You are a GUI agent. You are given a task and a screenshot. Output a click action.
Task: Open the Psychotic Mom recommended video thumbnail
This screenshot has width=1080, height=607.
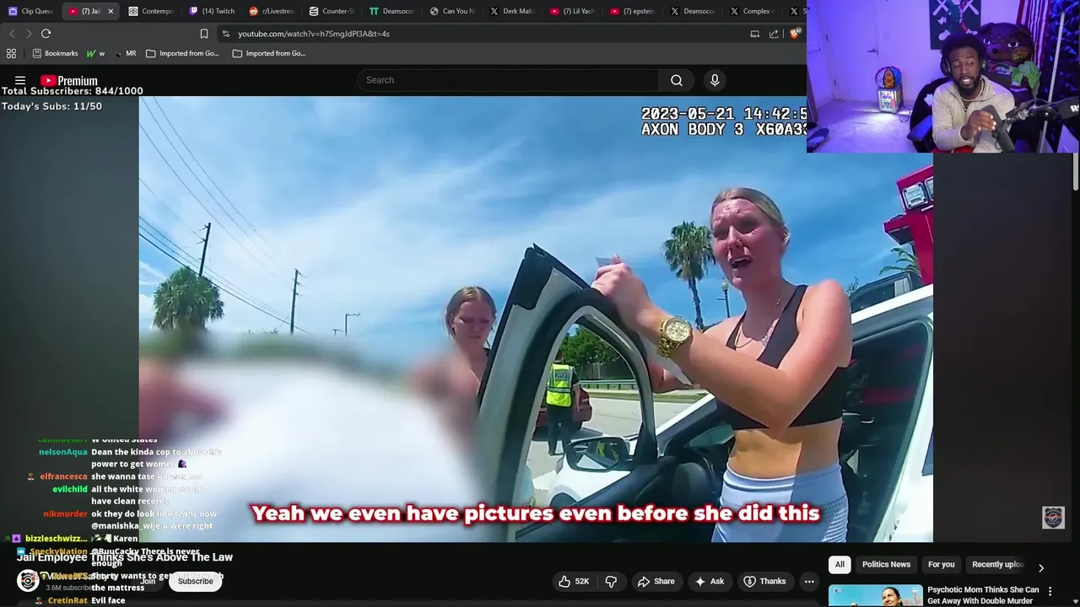pos(876,595)
